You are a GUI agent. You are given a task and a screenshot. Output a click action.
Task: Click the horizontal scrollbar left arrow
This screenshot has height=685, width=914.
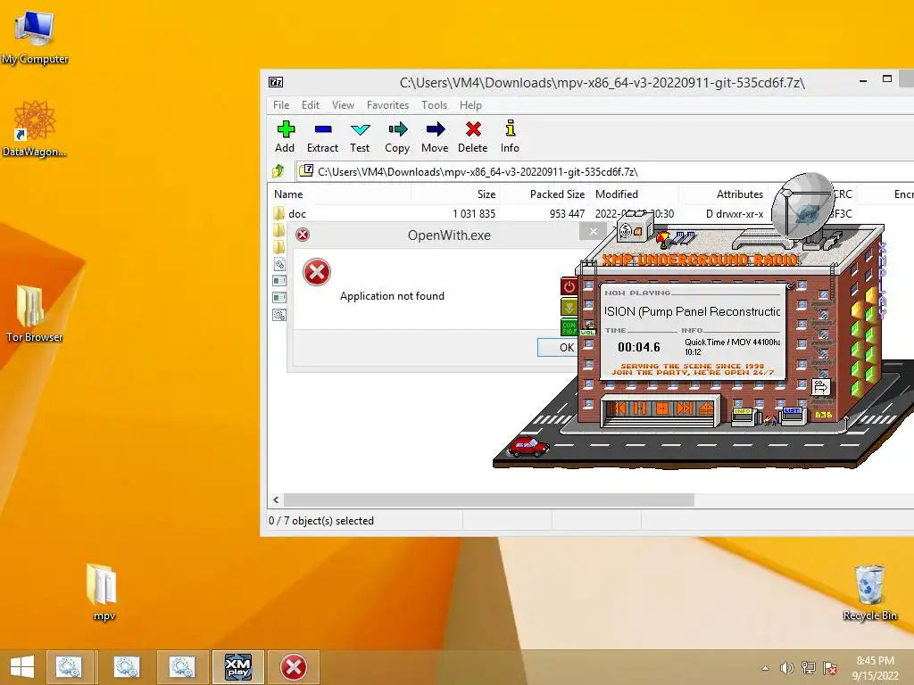pos(276,499)
